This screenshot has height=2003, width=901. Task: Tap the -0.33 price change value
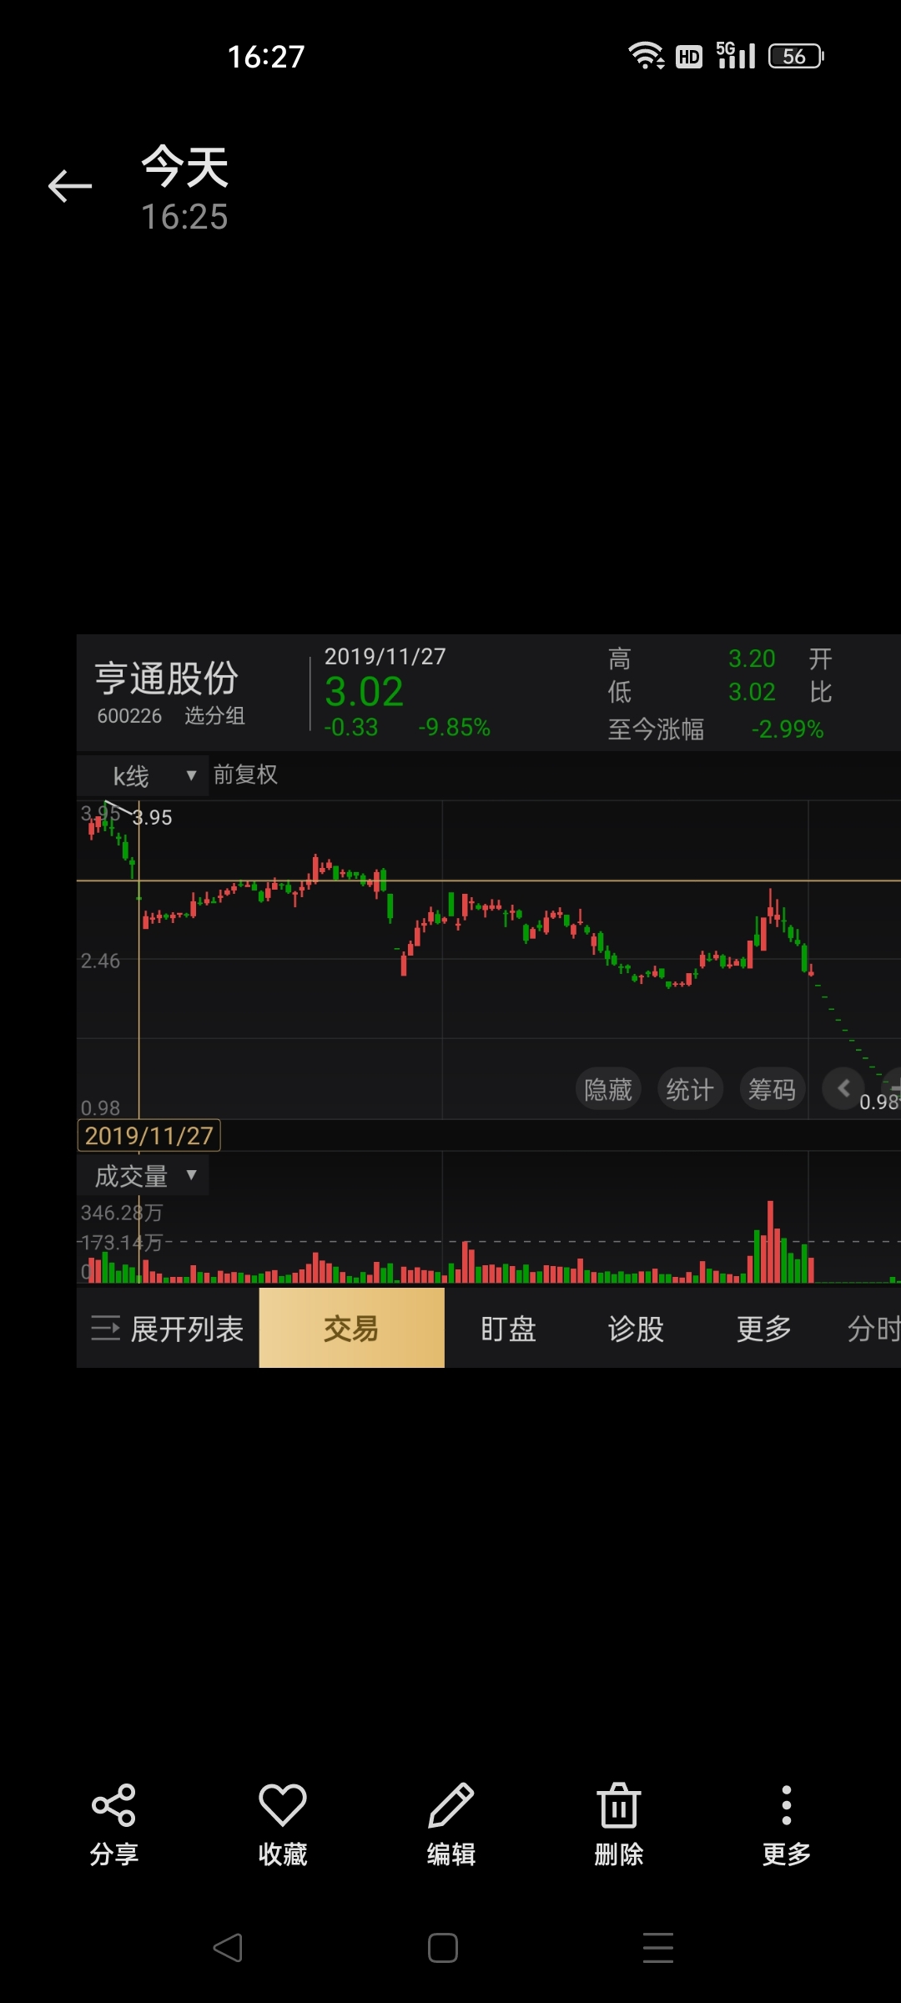click(x=351, y=728)
